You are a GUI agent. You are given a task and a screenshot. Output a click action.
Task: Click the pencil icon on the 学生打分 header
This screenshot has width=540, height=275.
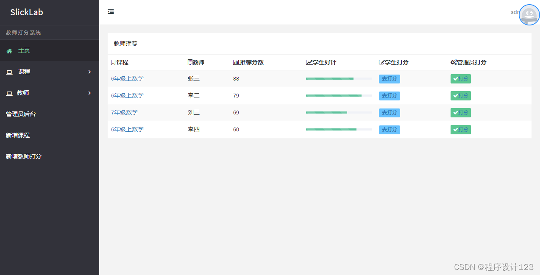tap(381, 62)
